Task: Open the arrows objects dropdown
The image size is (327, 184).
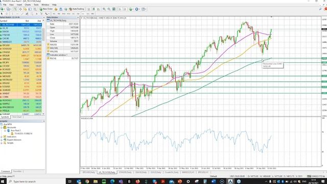Action: coord(46,14)
